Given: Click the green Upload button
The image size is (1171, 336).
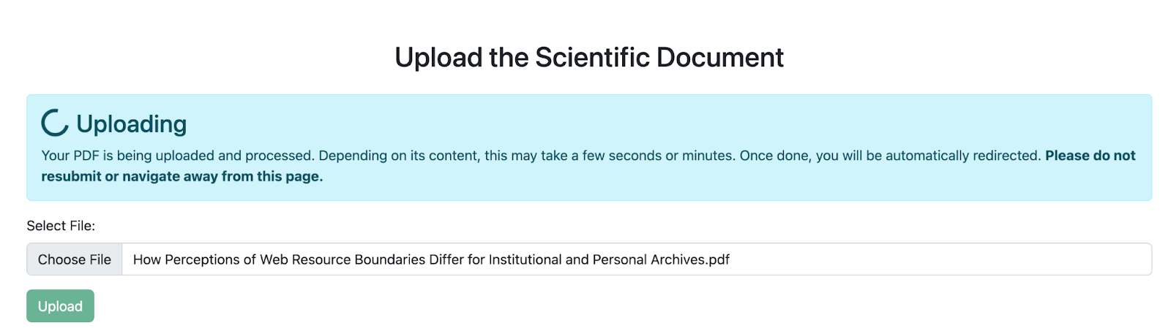Looking at the screenshot, I should coord(60,306).
